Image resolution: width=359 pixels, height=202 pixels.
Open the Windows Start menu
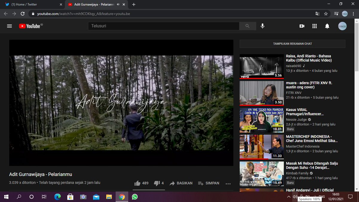click(6, 197)
